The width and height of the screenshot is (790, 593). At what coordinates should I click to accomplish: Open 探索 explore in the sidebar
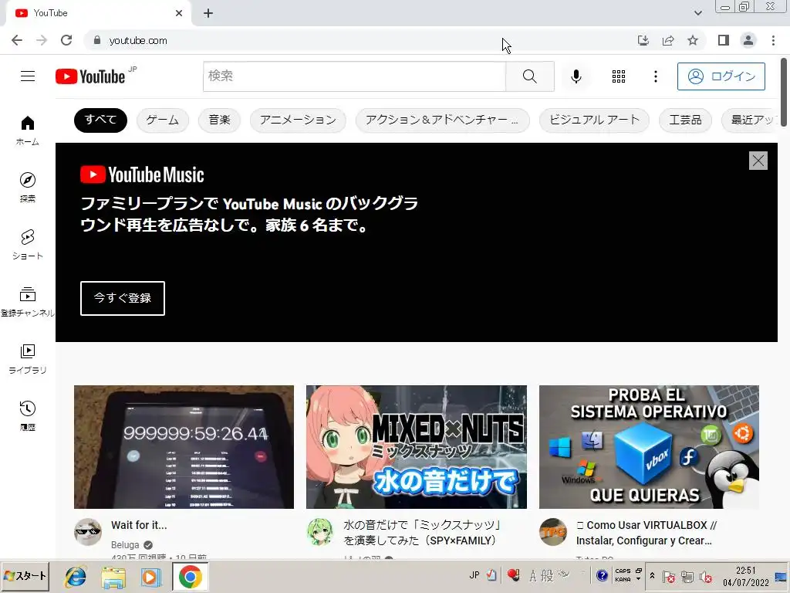tap(28, 188)
